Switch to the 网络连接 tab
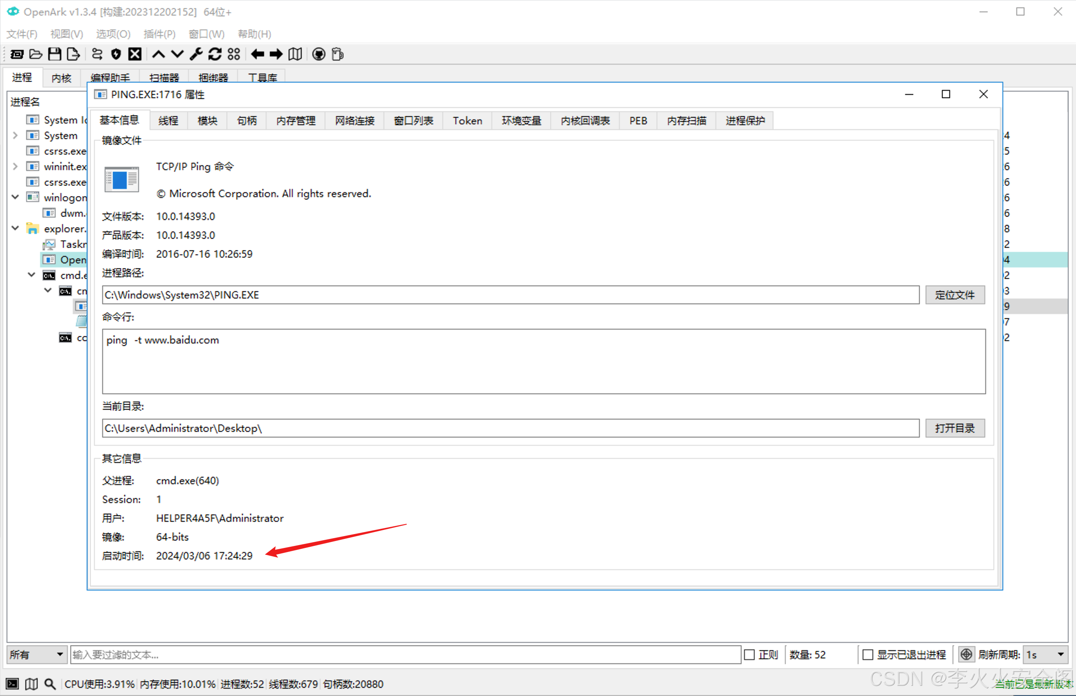The image size is (1076, 696). click(x=354, y=121)
